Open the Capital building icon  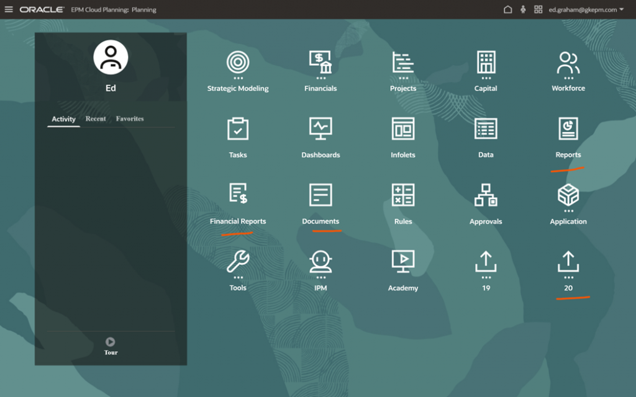coord(486,62)
